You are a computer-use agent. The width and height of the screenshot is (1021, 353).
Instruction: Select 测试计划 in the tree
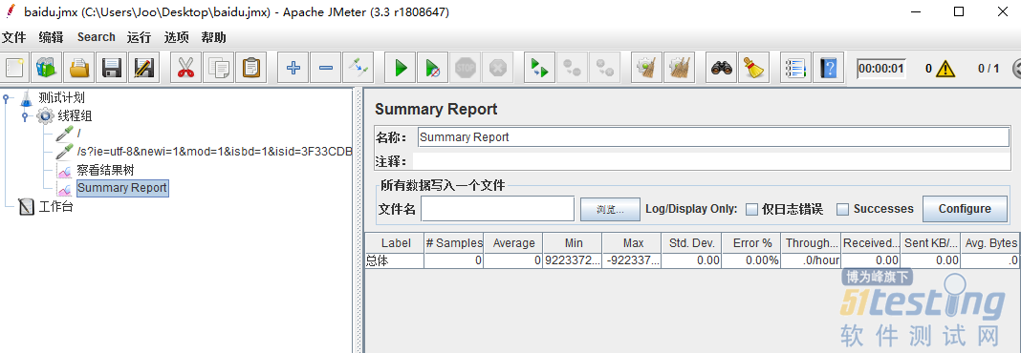pos(61,99)
